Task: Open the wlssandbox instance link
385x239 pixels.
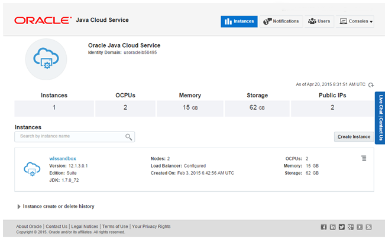Action: pyautogui.click(x=62, y=158)
